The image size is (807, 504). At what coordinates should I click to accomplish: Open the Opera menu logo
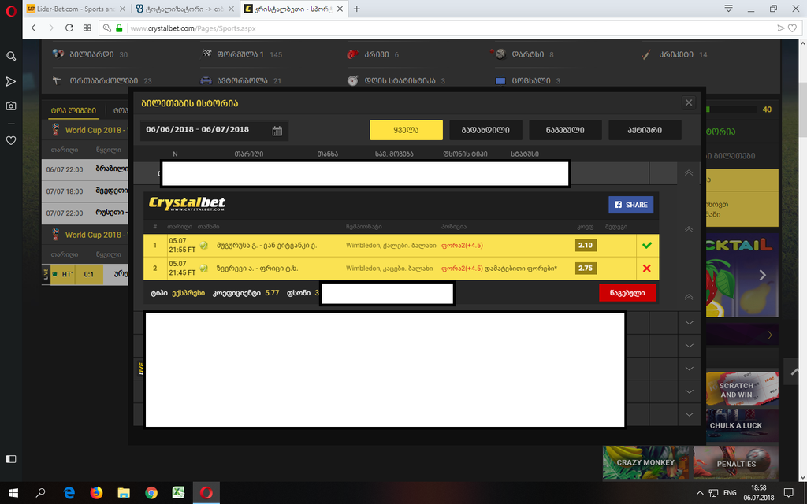[11, 11]
